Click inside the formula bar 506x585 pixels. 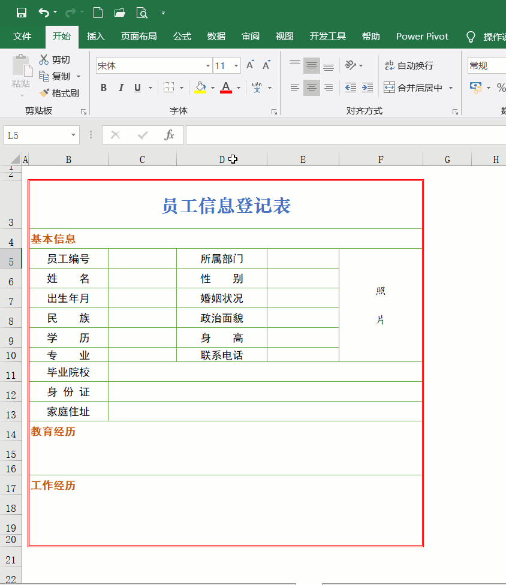pyautogui.click(x=346, y=135)
